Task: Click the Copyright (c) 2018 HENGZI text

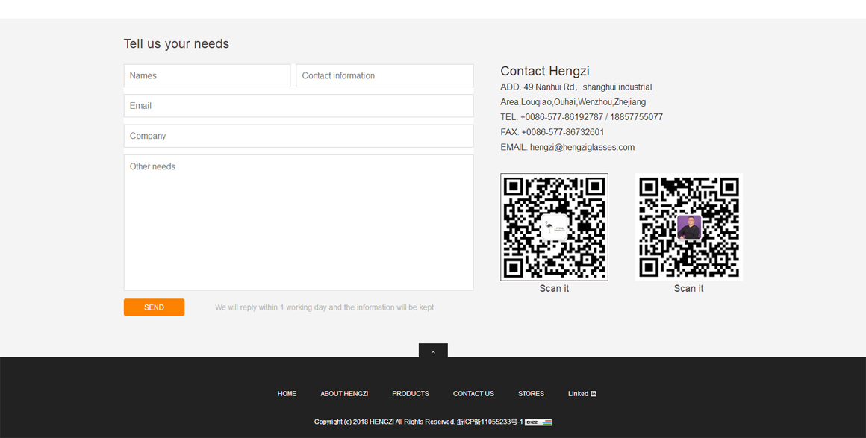Action: [x=384, y=422]
